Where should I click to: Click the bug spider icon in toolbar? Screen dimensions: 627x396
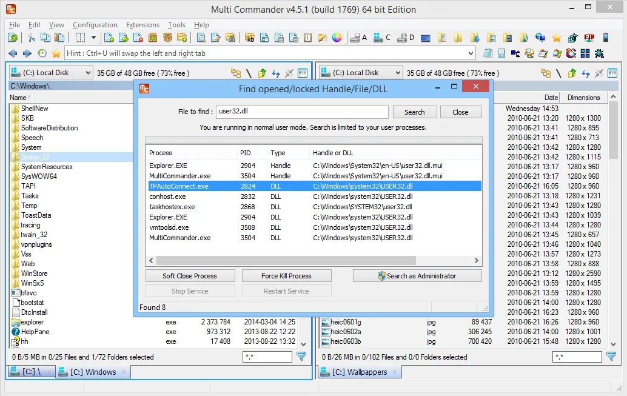(x=599, y=53)
